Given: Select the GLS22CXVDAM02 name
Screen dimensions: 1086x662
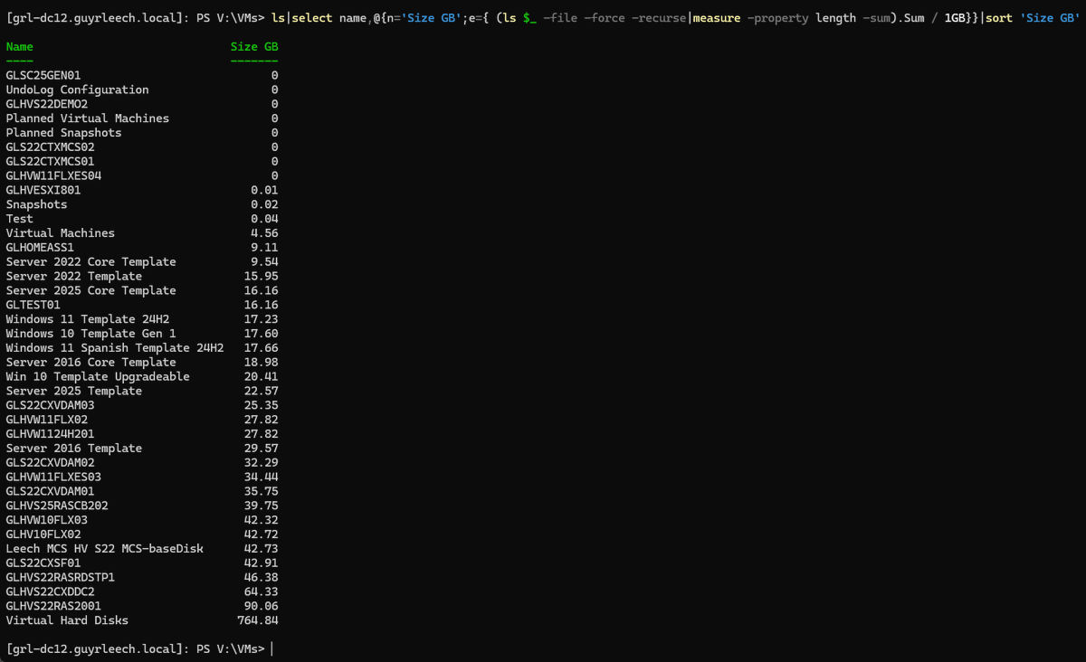Looking at the screenshot, I should (x=50, y=463).
